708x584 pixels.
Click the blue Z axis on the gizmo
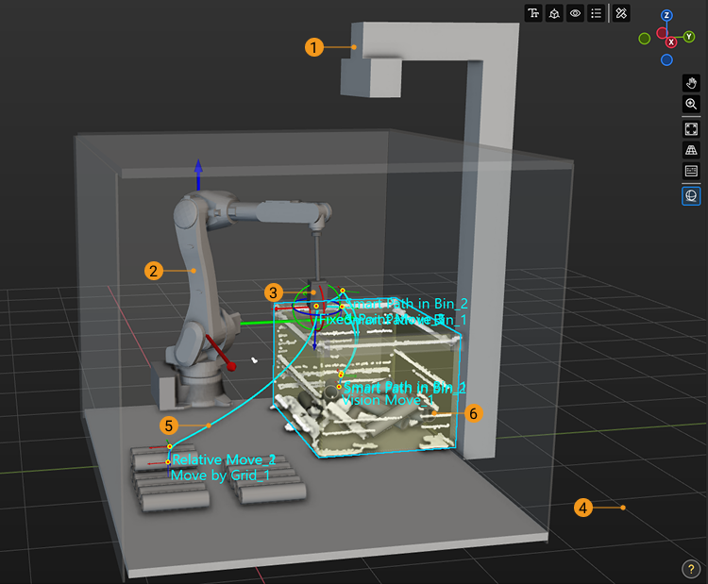[666, 16]
